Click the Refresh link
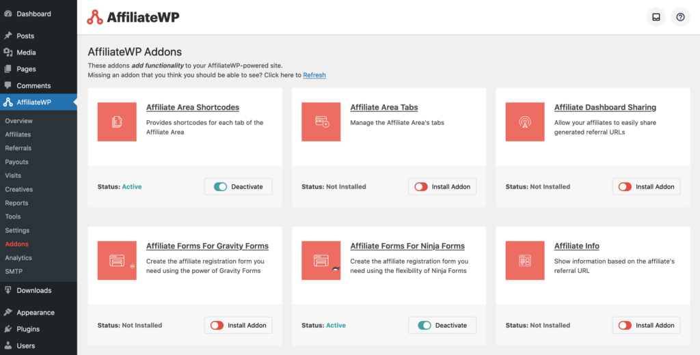This screenshot has width=700, height=355. [x=314, y=75]
